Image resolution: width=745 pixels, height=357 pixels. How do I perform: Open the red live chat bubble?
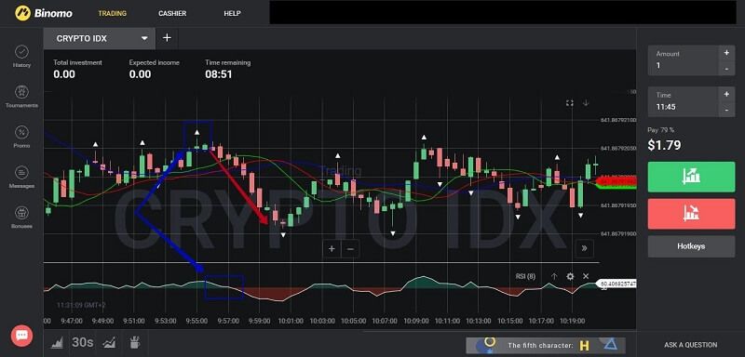coord(21,336)
